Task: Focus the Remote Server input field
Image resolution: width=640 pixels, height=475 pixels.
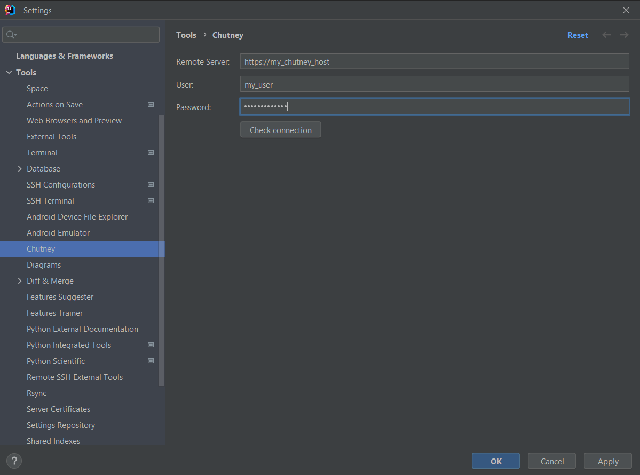Action: click(x=434, y=61)
